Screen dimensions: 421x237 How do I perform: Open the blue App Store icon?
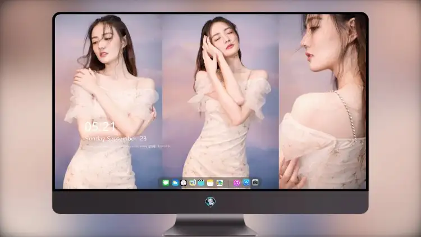(x=246, y=183)
